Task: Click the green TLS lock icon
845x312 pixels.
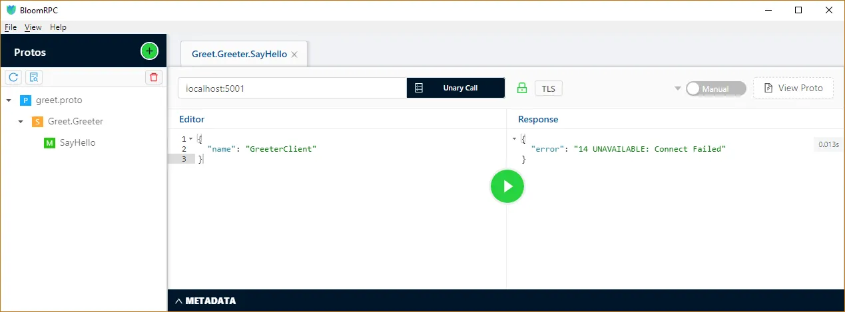Action: click(x=522, y=88)
